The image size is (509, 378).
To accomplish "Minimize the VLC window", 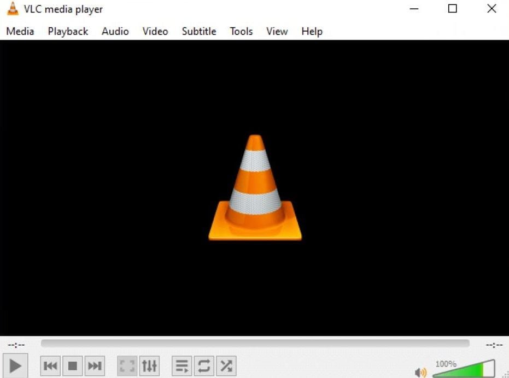I will (x=414, y=9).
